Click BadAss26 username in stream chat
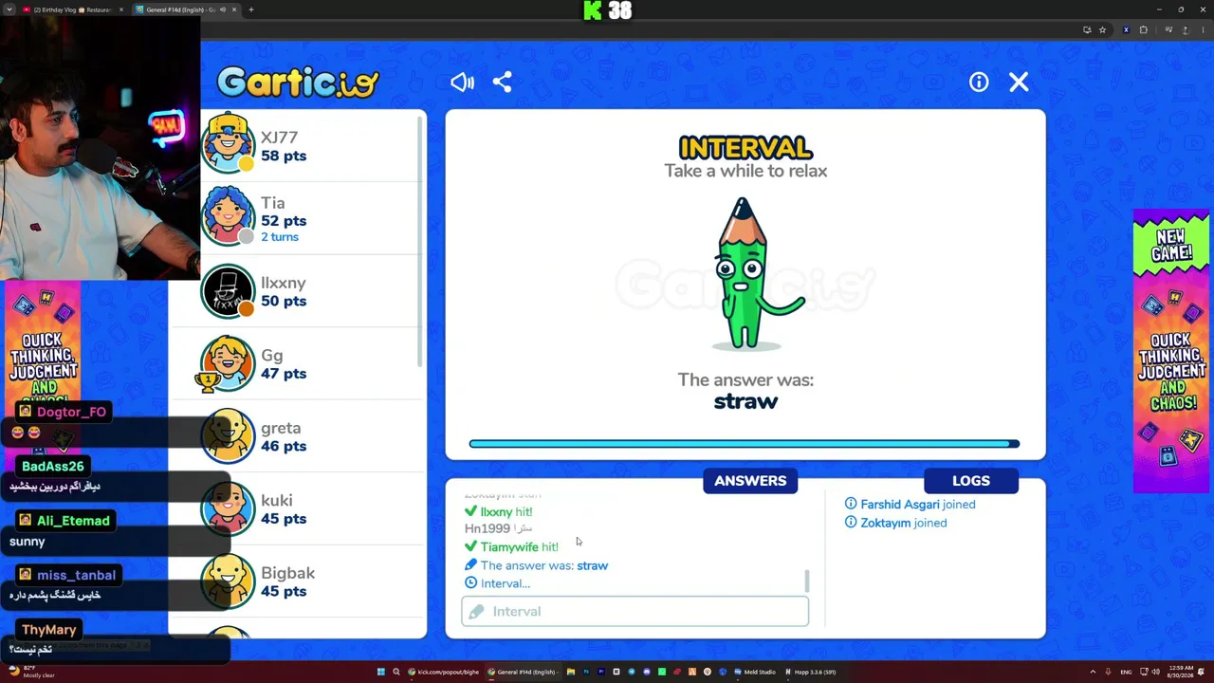Viewport: 1214px width, 683px height. click(x=53, y=466)
